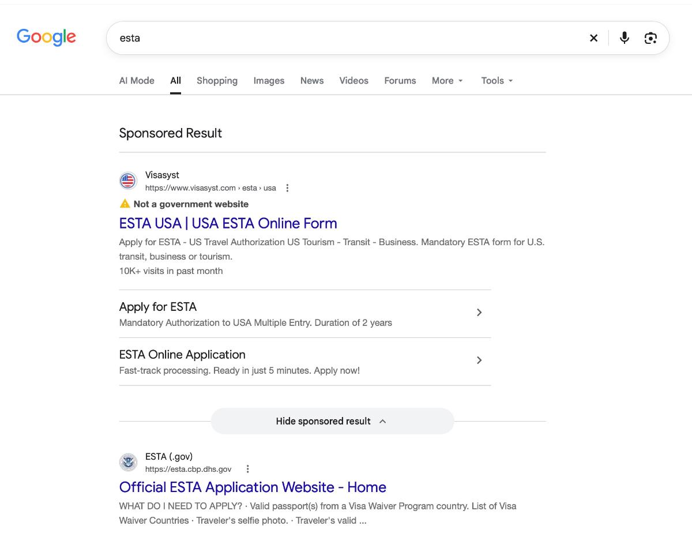
Task: Expand the More dropdown
Action: point(447,81)
